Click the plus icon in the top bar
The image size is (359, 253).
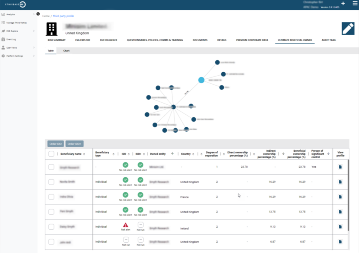pyautogui.click(x=343, y=3)
